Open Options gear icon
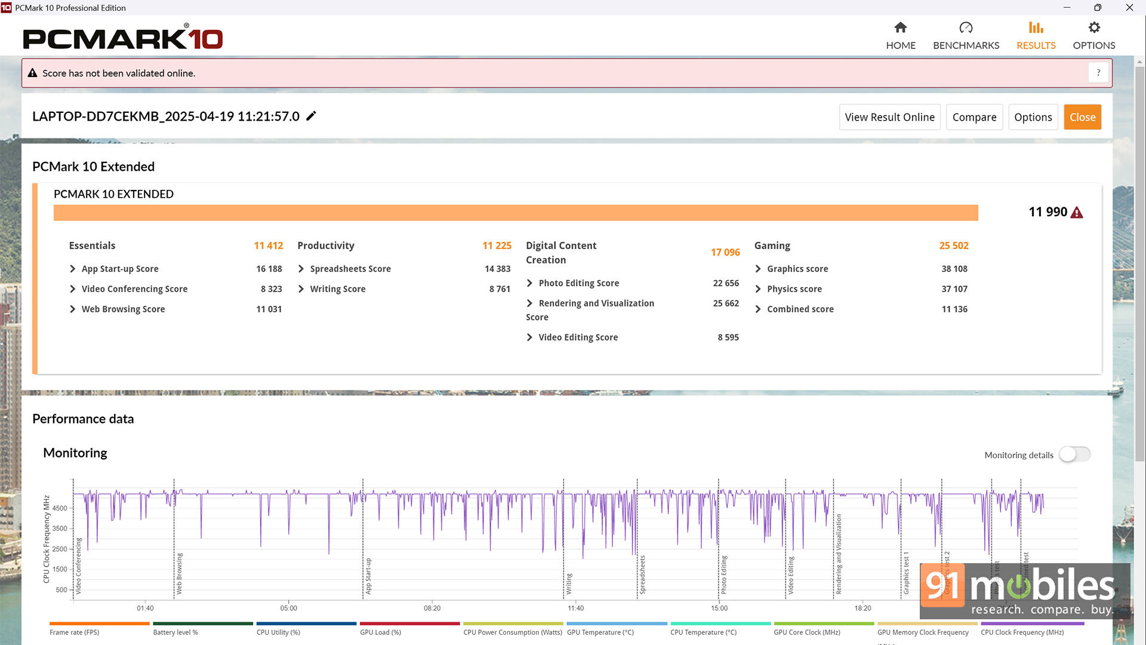 tap(1093, 27)
